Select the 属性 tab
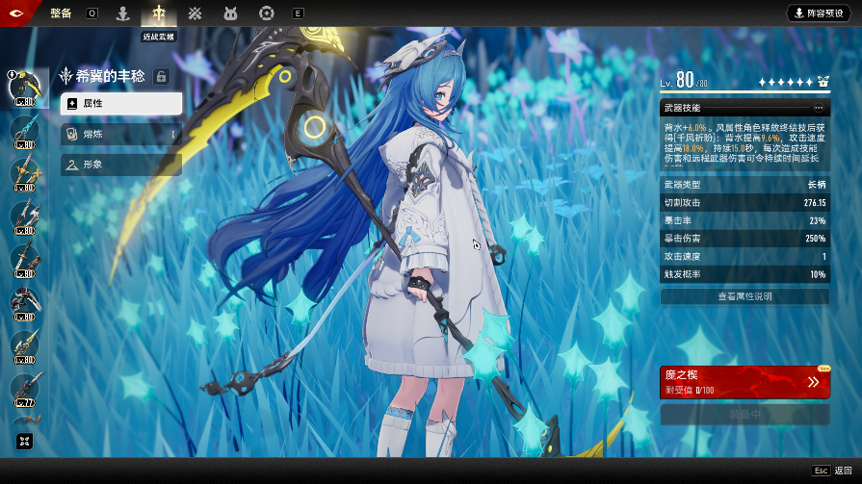The height and width of the screenshot is (484, 862). (121, 103)
